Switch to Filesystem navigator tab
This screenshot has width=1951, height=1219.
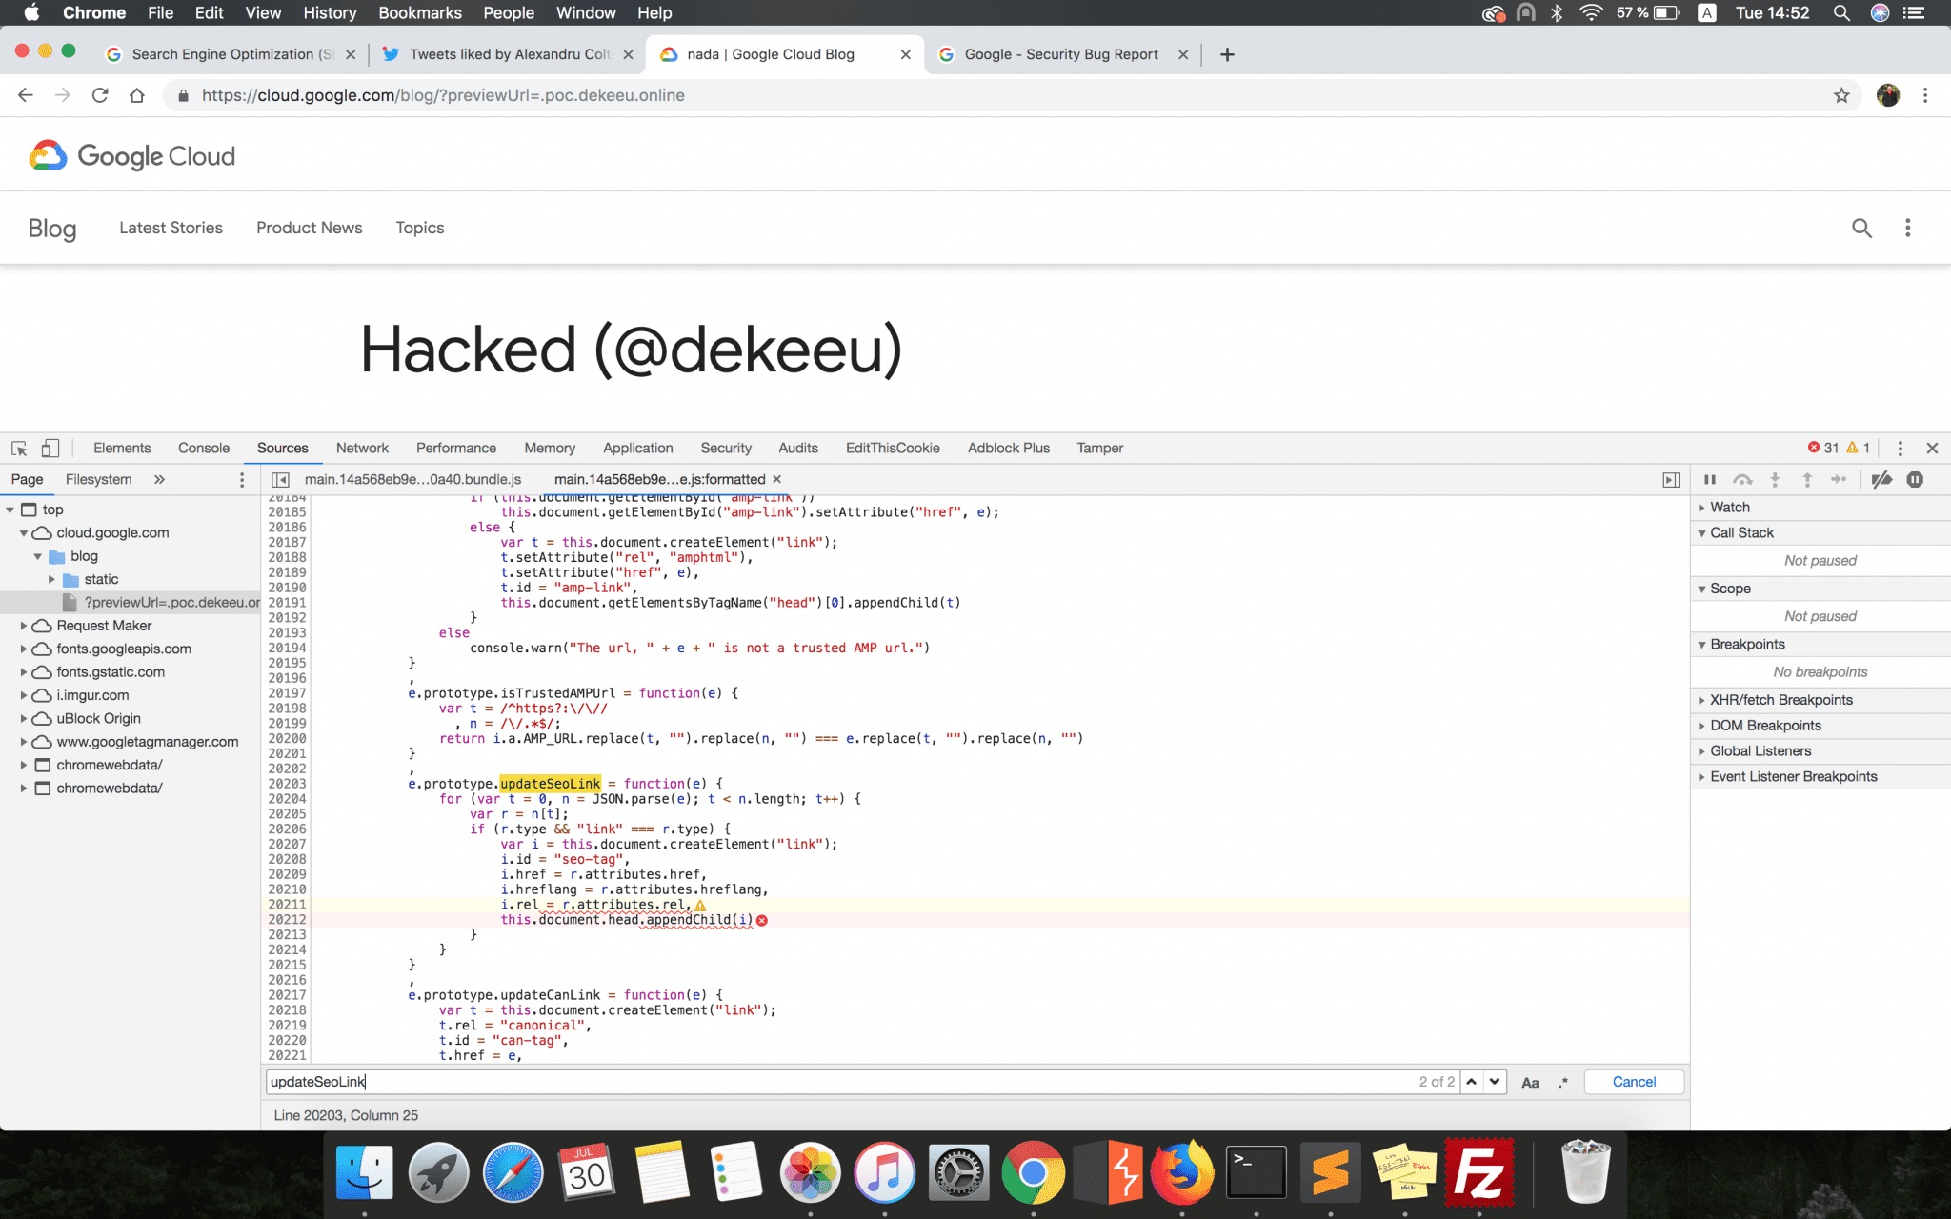click(x=98, y=479)
